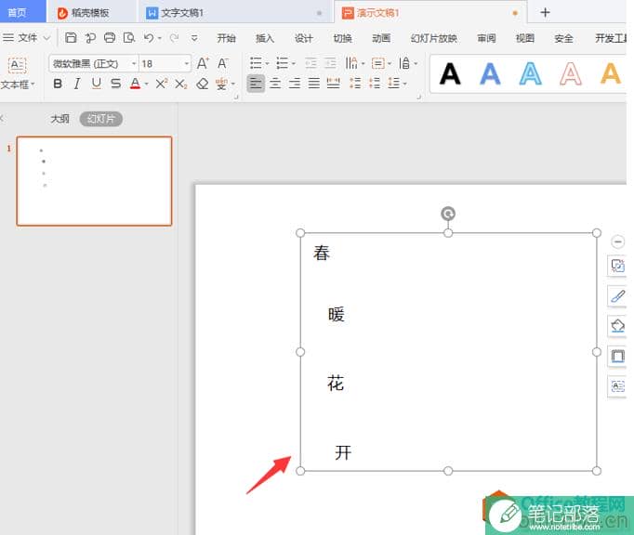The image size is (634, 535).
Task: Select the 幻灯片 panel view
Action: click(x=101, y=119)
